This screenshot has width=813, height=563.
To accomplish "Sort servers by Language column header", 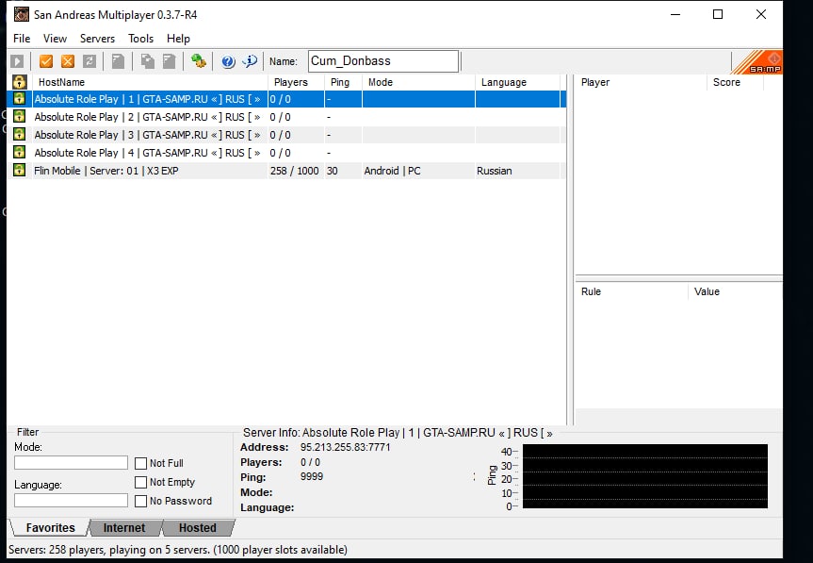I will pyautogui.click(x=517, y=82).
